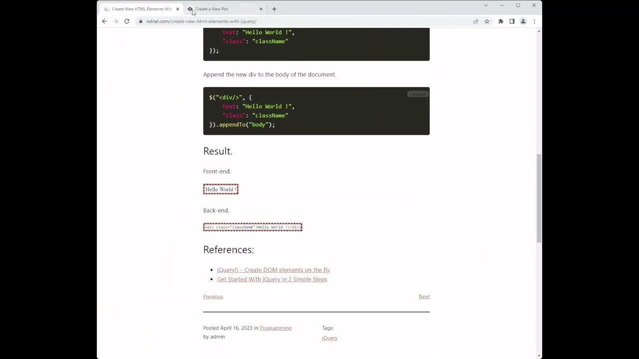Click the CodePen favicon on second tab

point(190,9)
